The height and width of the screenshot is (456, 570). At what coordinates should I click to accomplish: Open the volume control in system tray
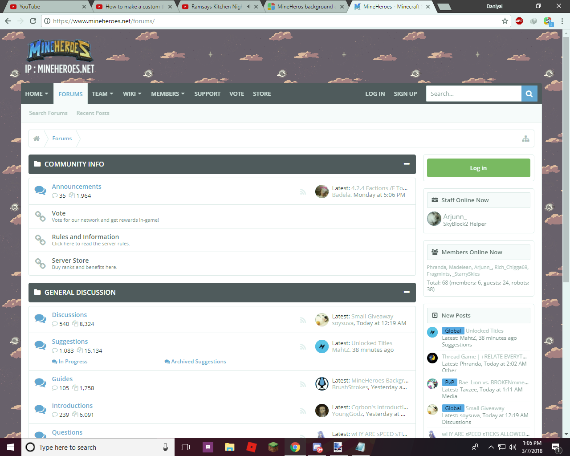coord(513,447)
